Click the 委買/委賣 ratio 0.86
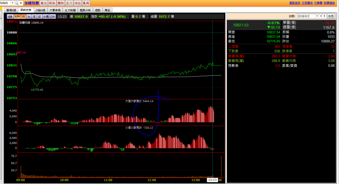 [331, 66]
